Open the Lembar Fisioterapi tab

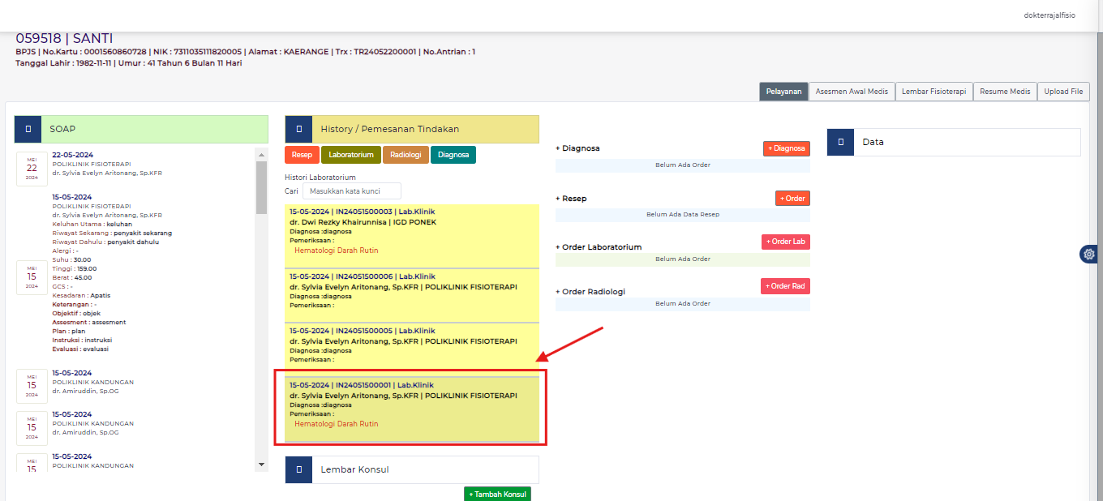(933, 92)
